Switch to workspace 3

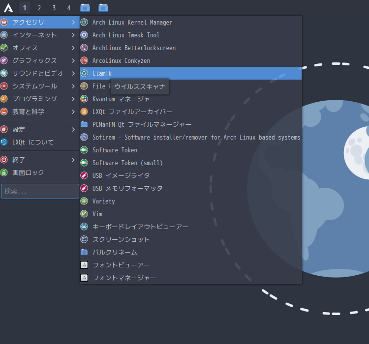point(54,8)
